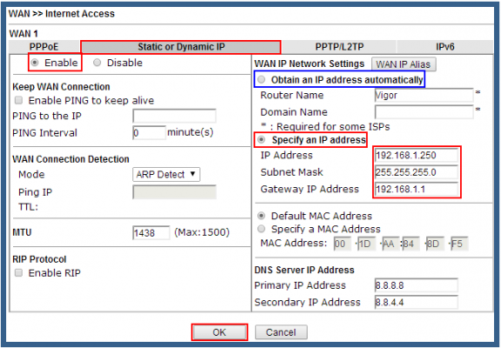Select the Static or Dynamic IP tab
501x348 pixels.
(x=181, y=47)
